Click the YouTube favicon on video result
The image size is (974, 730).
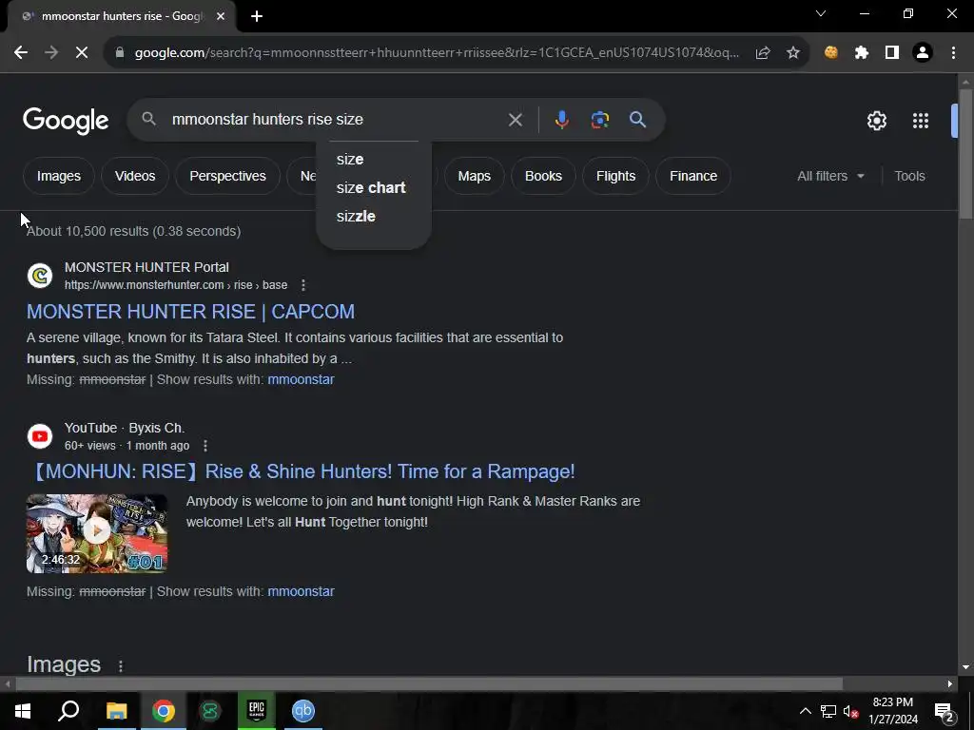[40, 436]
